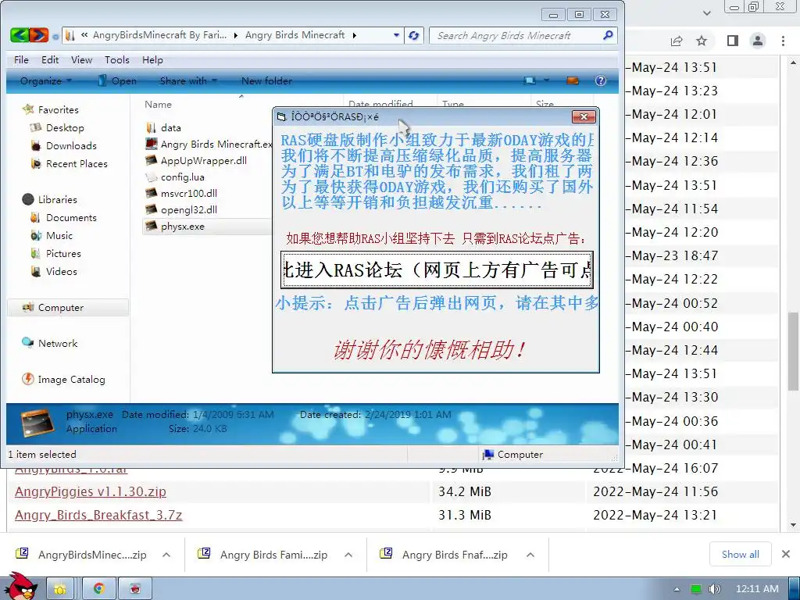Open the View menu
The image size is (800, 600).
click(81, 59)
